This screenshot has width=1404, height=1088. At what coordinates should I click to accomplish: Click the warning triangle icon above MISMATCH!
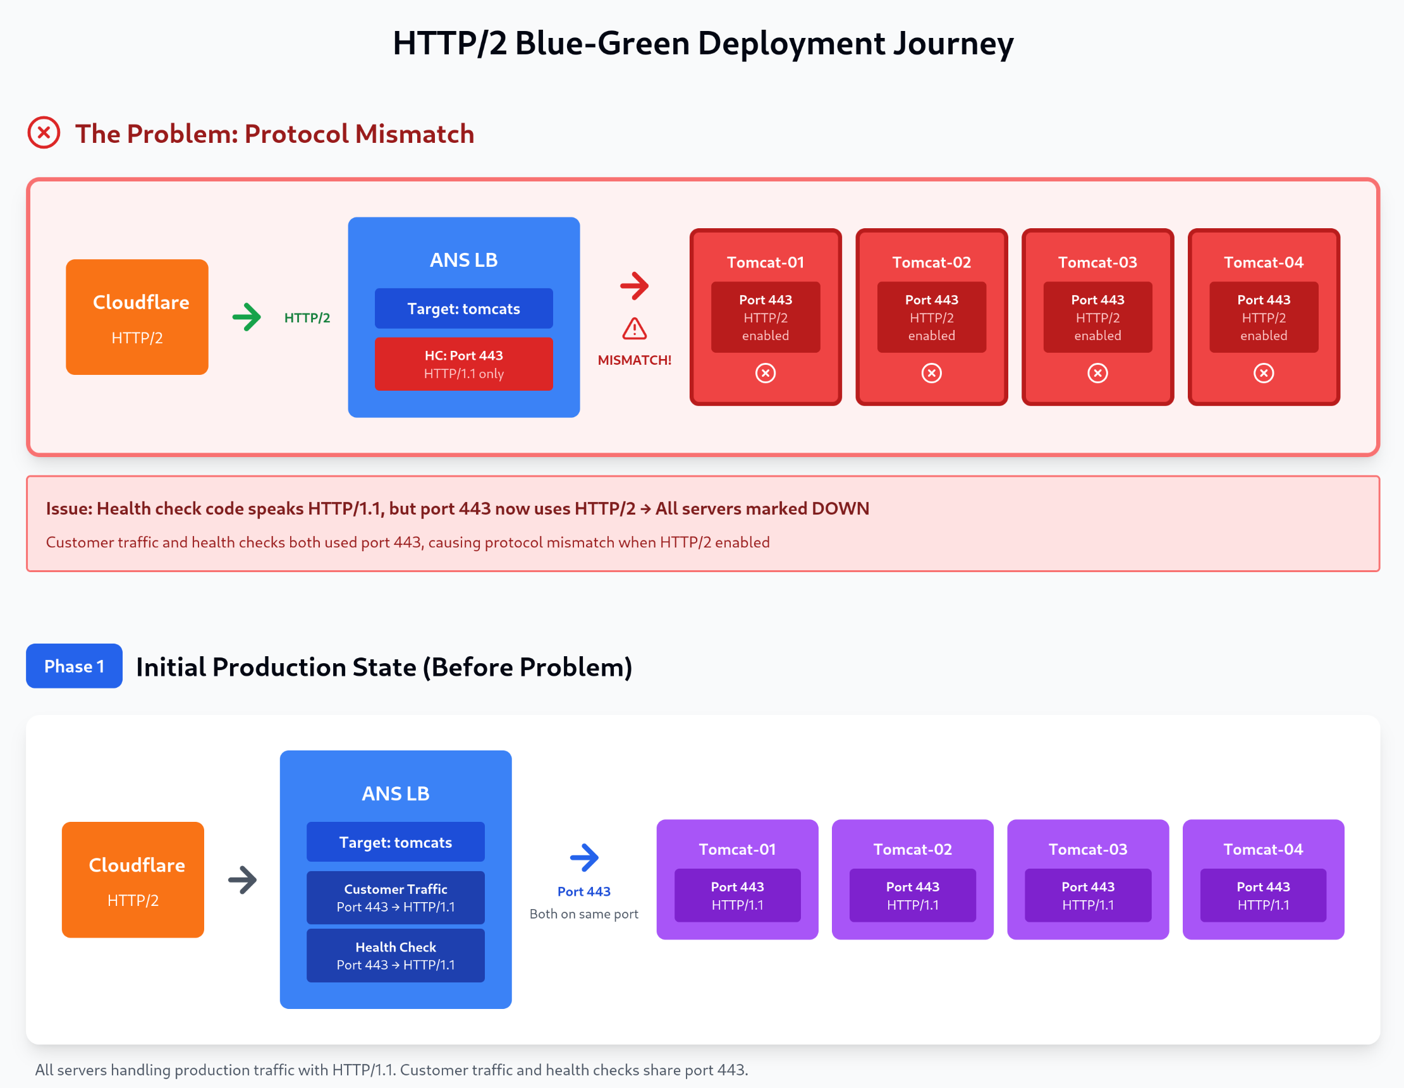[635, 329]
